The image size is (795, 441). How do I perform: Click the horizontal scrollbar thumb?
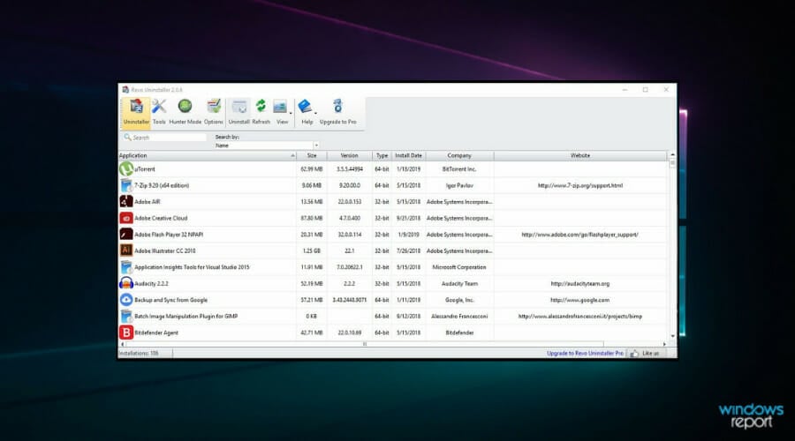tap(364, 344)
